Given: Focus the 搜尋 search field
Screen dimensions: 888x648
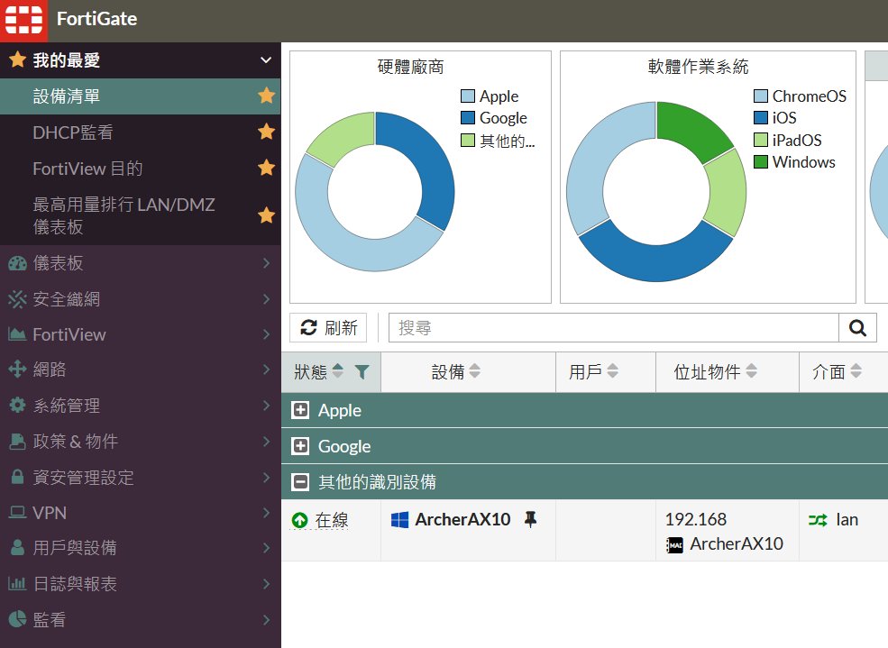Looking at the screenshot, I should coord(613,328).
